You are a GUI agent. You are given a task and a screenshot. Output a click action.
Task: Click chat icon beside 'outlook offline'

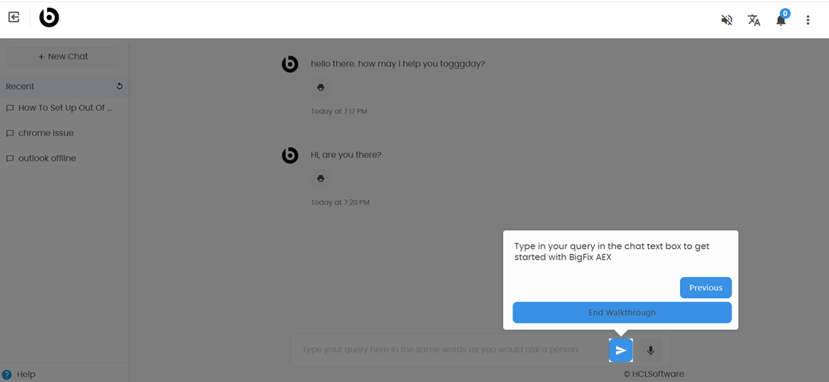click(x=10, y=159)
